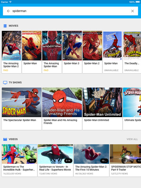Play SPIDERMAN STOP MOTION Part 9 video
This screenshot has width=141, height=188.
(x=125, y=154)
